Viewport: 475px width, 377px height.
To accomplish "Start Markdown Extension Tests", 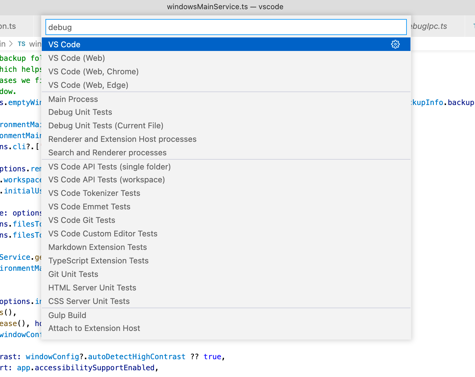I will (x=97, y=247).
